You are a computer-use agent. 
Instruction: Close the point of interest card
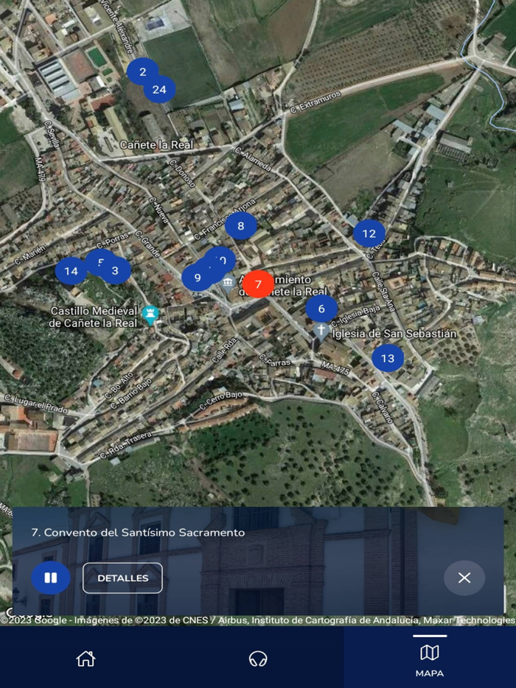point(464,578)
